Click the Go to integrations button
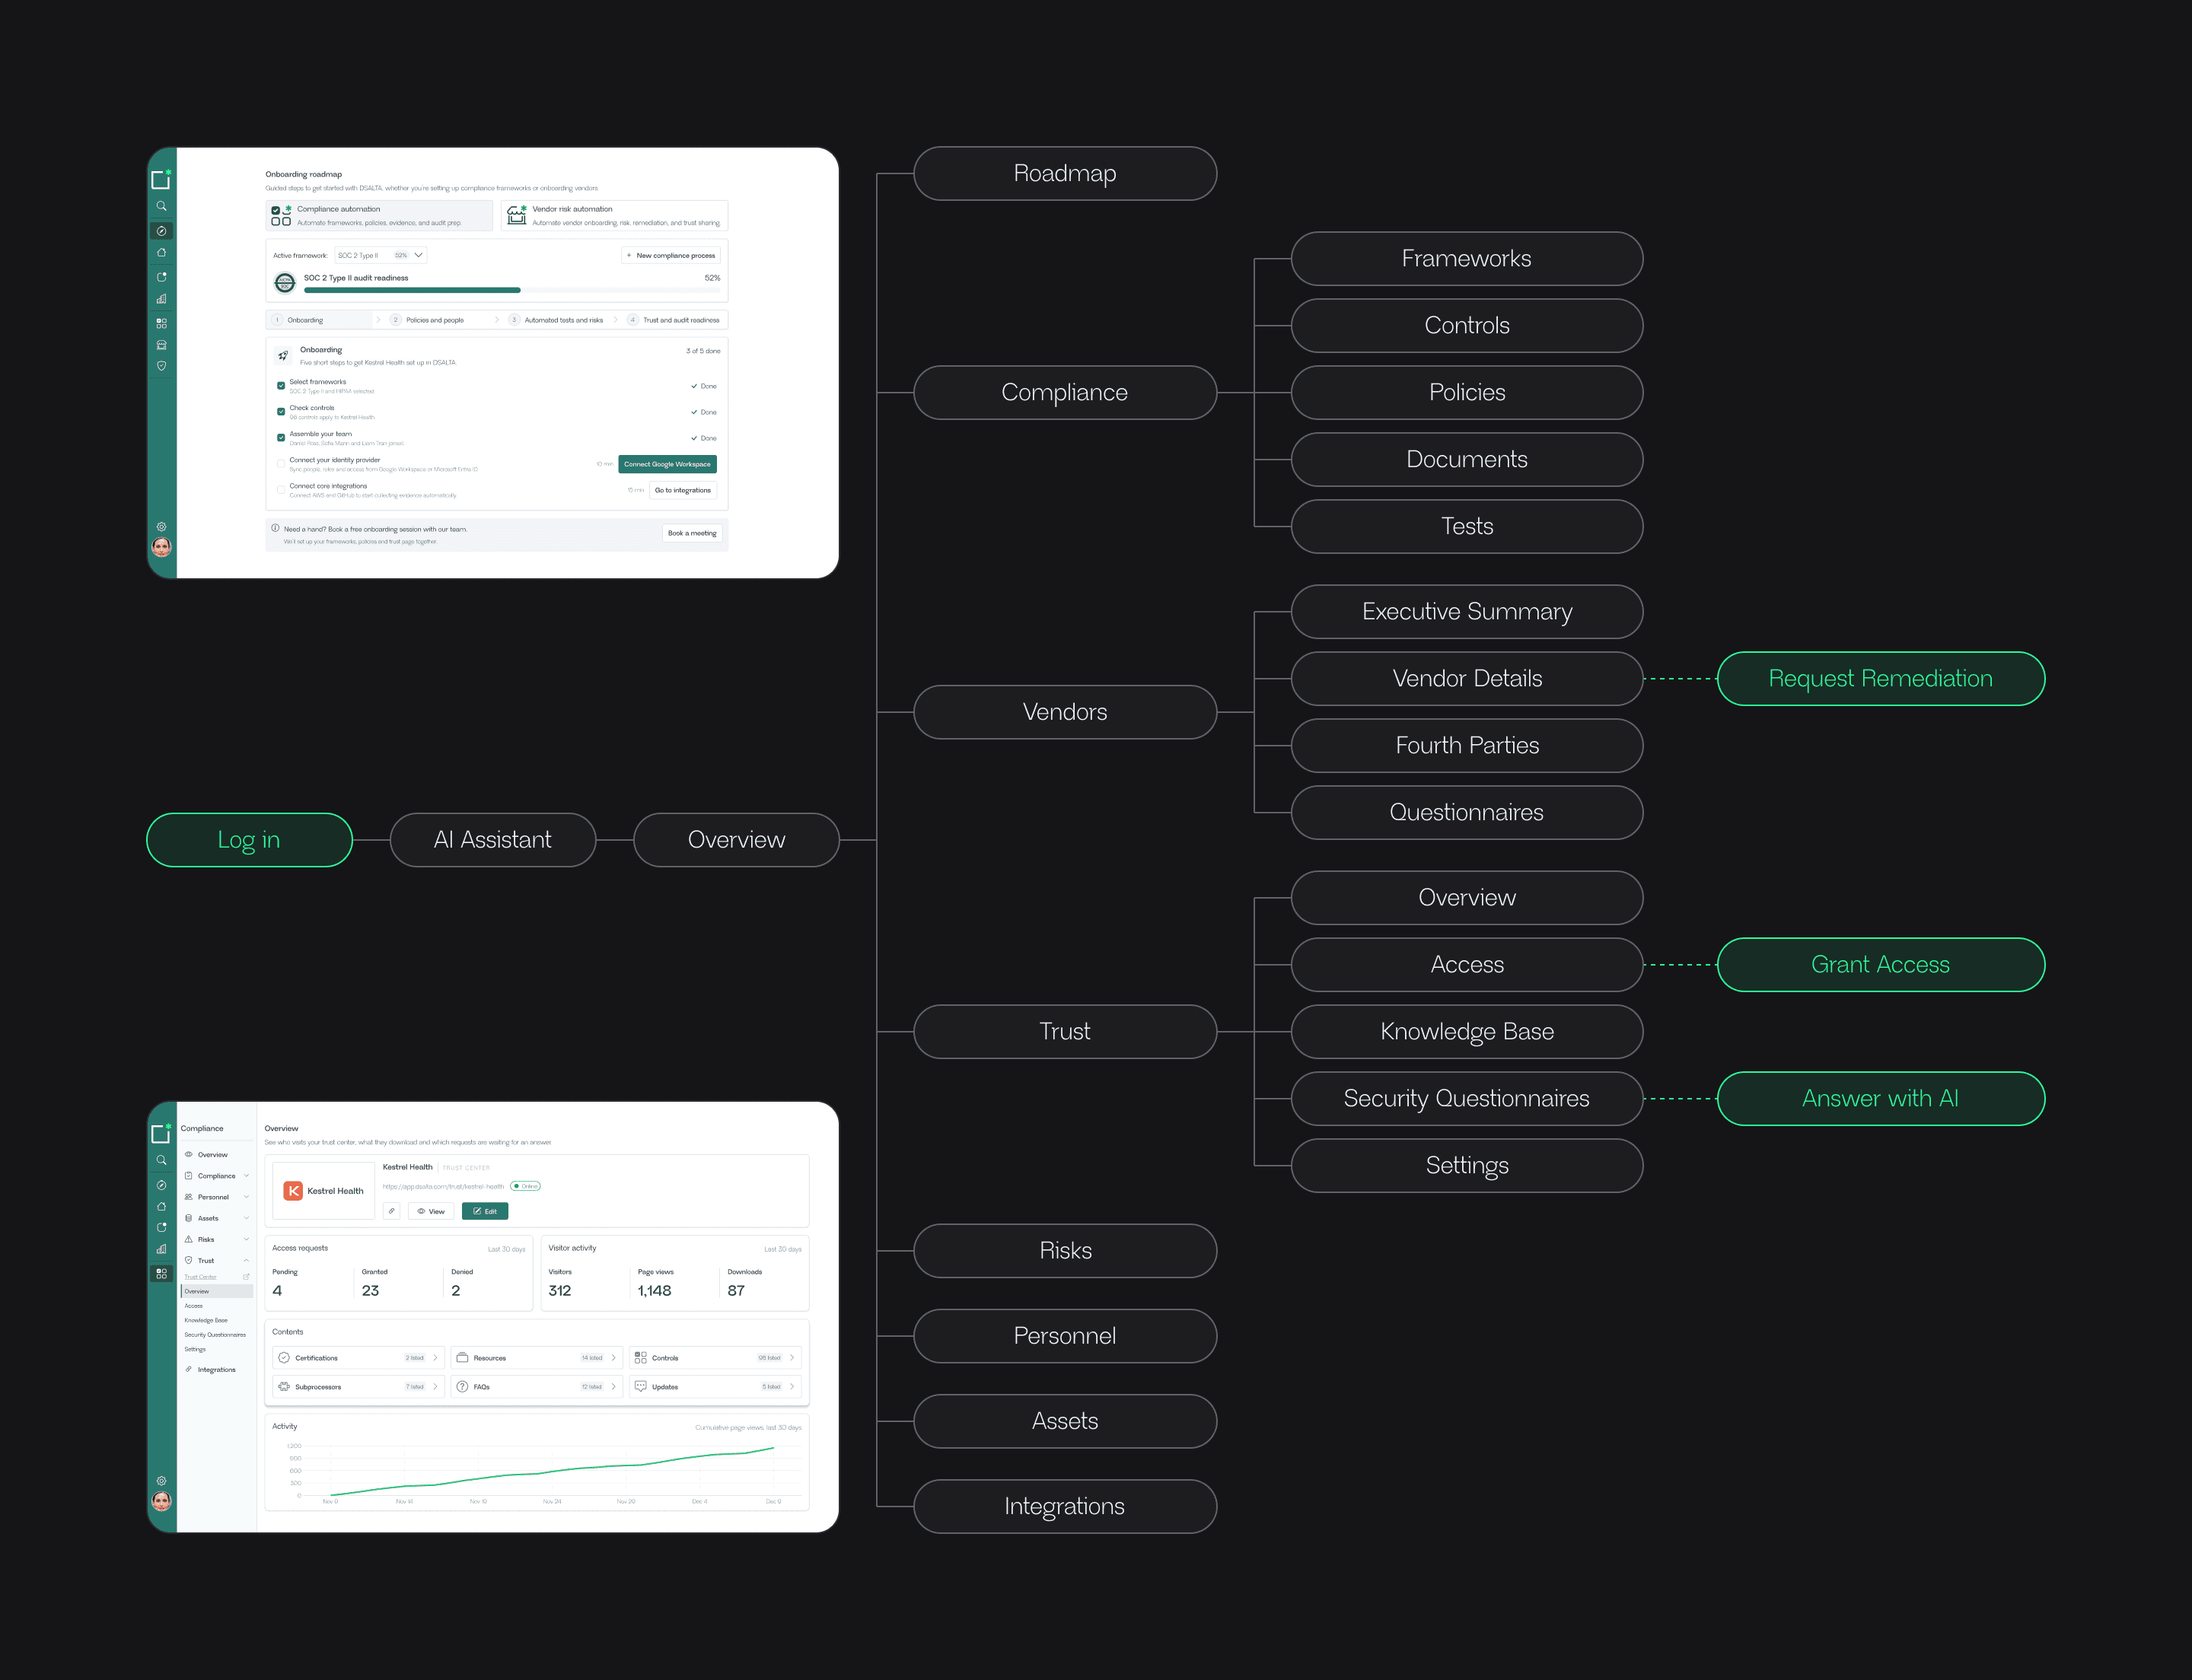The image size is (2192, 1680). click(x=683, y=490)
